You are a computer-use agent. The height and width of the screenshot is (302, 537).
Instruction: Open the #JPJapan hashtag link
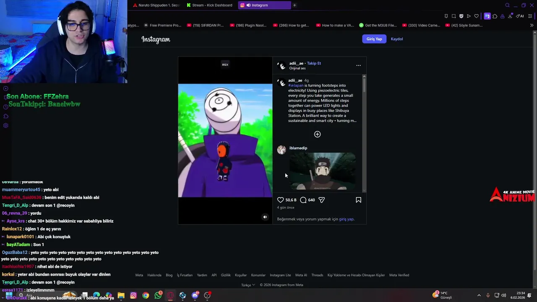click(296, 86)
